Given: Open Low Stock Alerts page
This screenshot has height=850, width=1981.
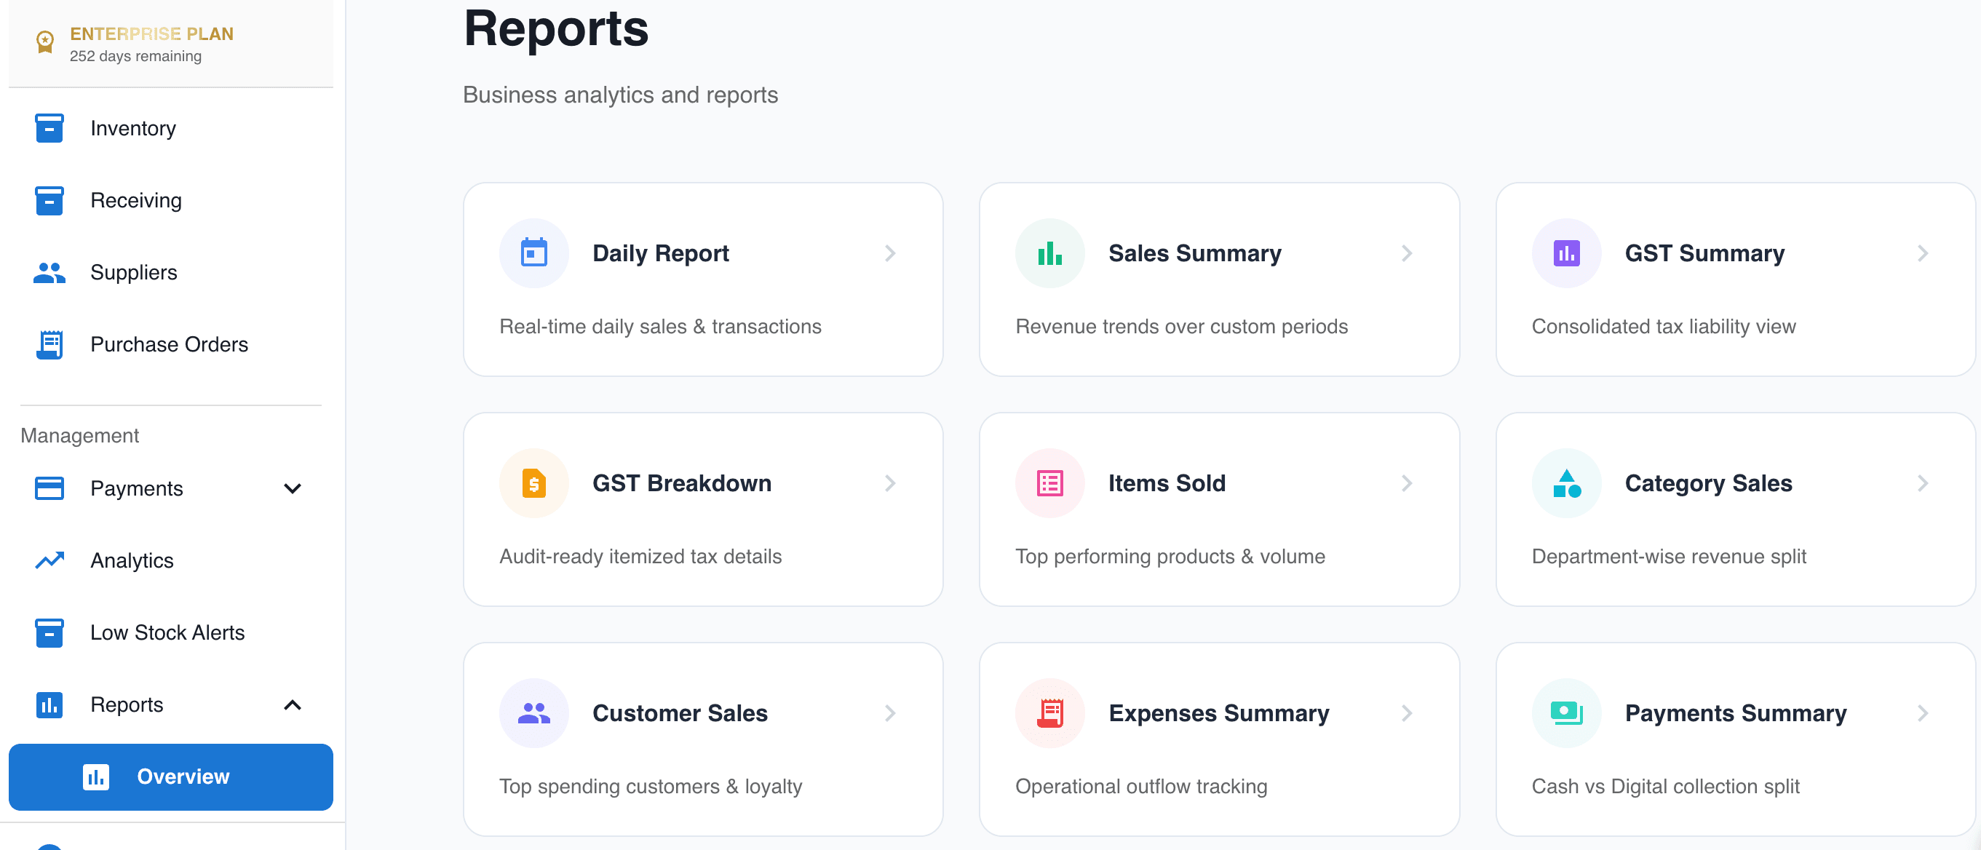Looking at the screenshot, I should [171, 632].
